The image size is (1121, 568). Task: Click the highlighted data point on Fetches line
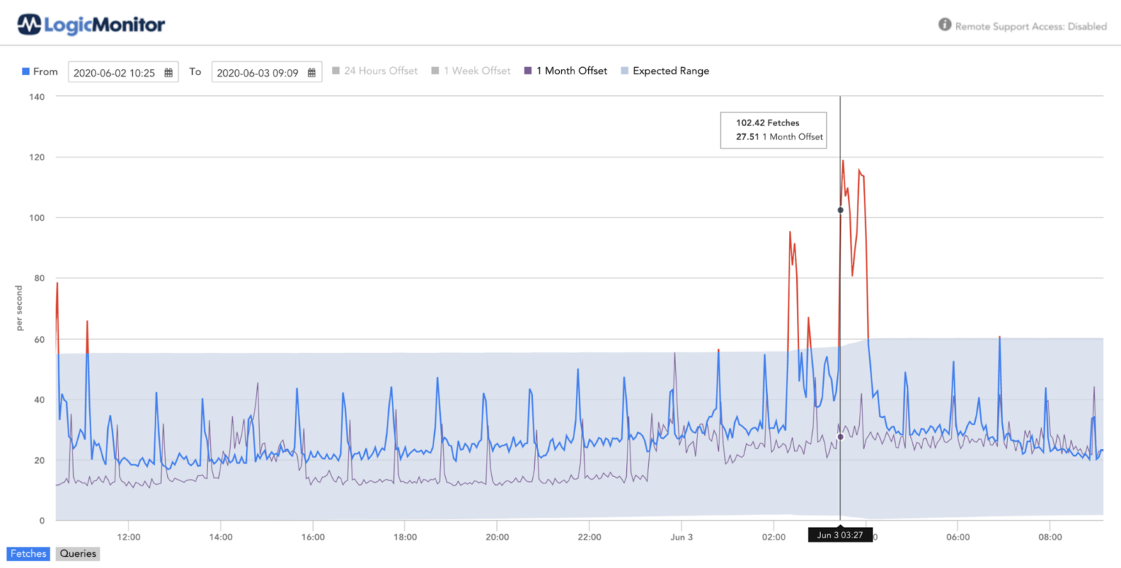click(840, 209)
